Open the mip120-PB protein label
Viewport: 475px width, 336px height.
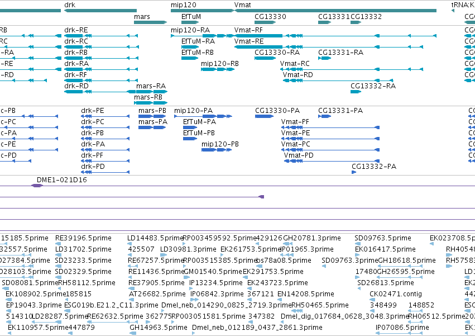coord(220,144)
